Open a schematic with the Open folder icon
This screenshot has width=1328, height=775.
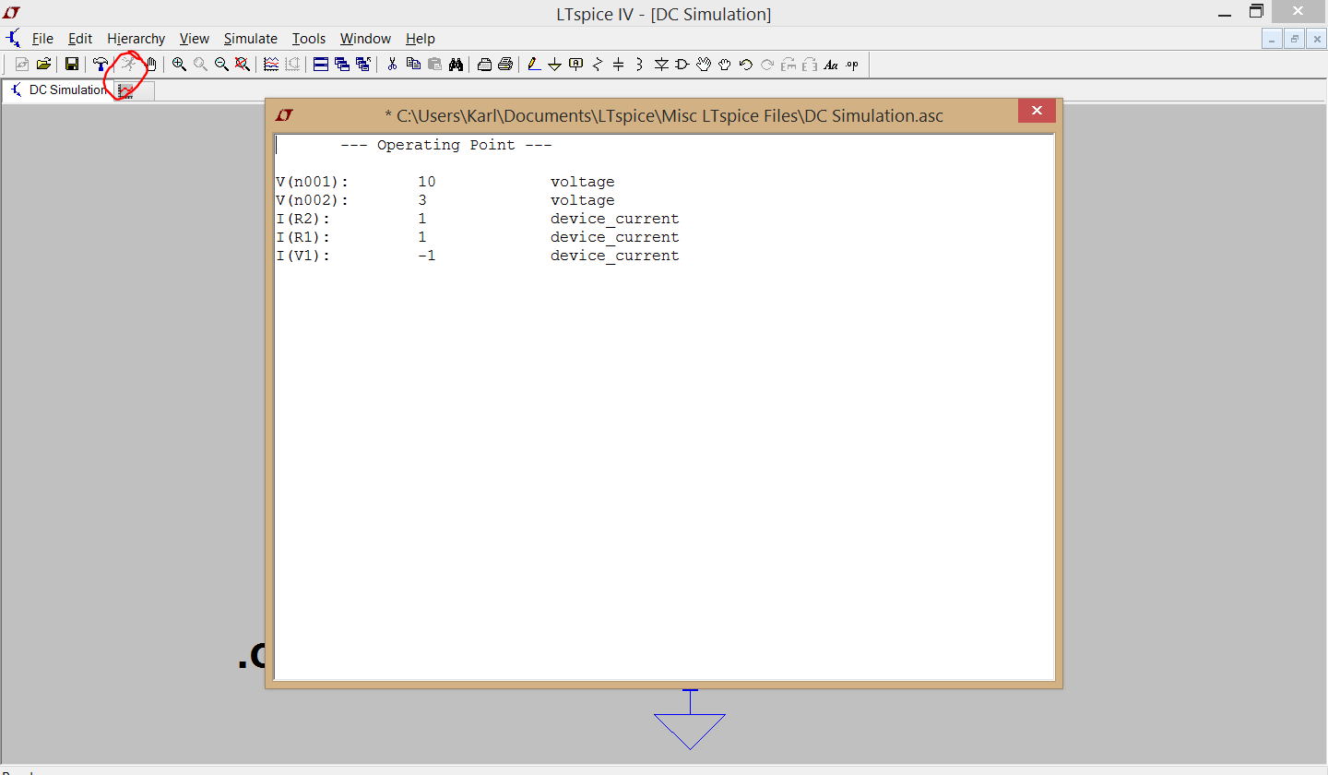pyautogui.click(x=43, y=64)
